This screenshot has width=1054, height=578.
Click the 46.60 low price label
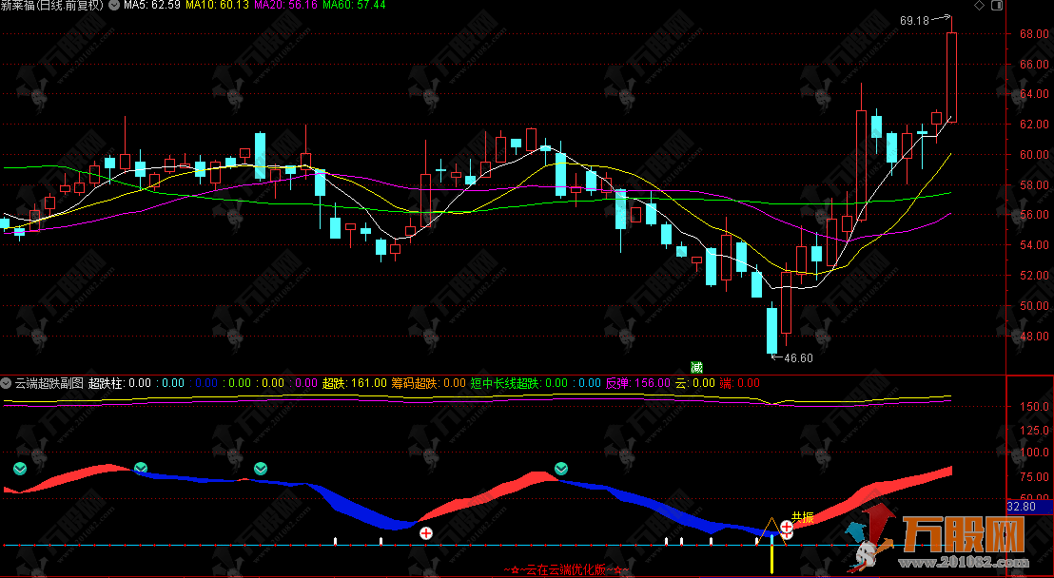click(798, 358)
